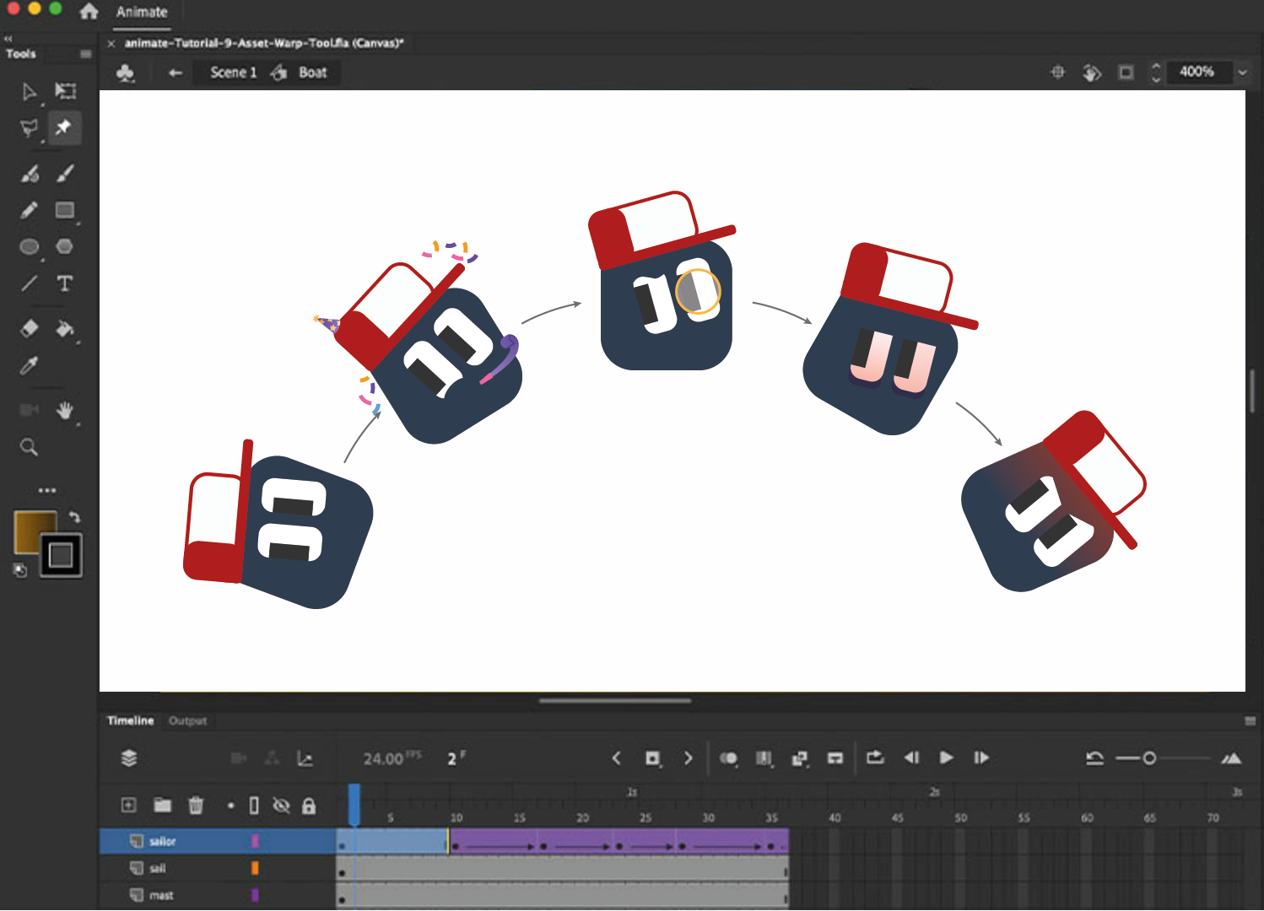This screenshot has height=911, width=1264.
Task: Select the Hand tool
Action: [x=65, y=411]
